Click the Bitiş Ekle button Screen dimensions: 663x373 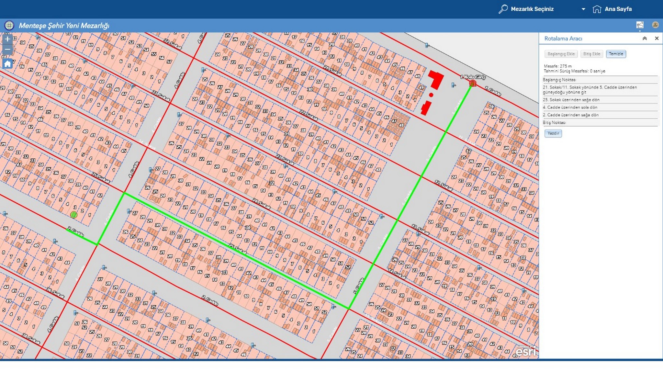(x=592, y=54)
